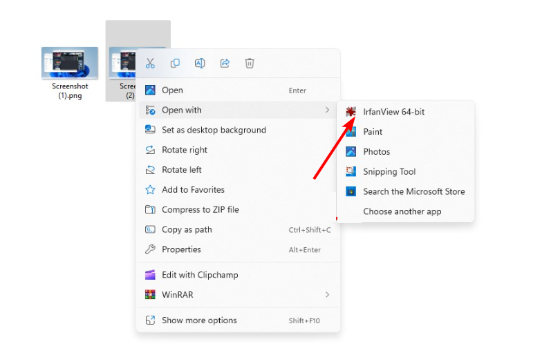Expand the WinRAR submenu arrow

(327, 294)
